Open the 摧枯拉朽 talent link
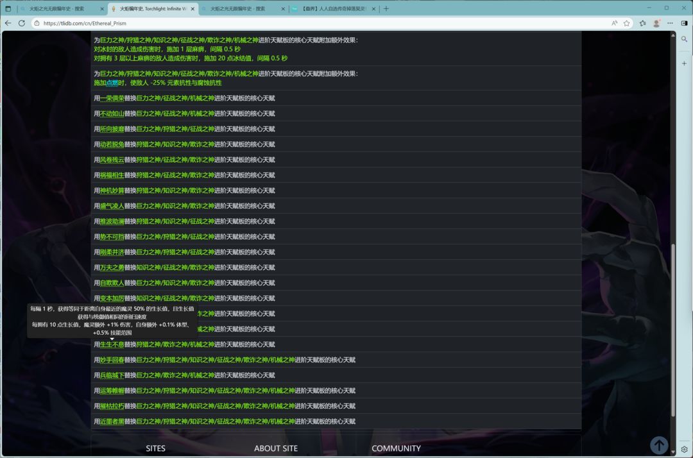The height and width of the screenshot is (458, 693). click(x=112, y=406)
